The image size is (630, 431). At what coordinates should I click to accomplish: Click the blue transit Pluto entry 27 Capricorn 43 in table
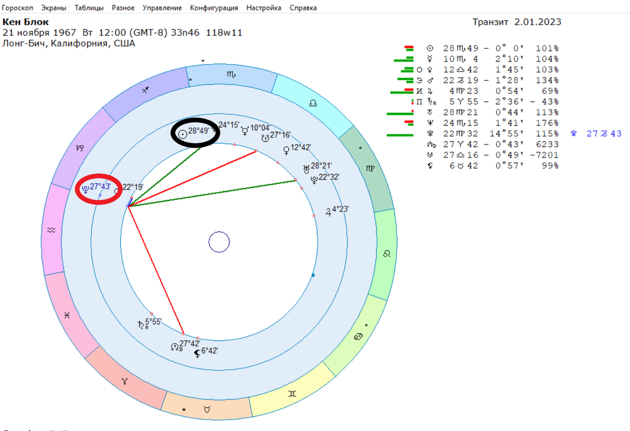click(595, 134)
